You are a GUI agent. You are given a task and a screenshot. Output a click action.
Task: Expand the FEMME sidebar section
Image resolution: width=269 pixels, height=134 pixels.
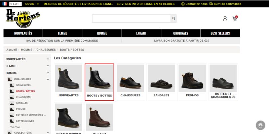click(x=48, y=66)
